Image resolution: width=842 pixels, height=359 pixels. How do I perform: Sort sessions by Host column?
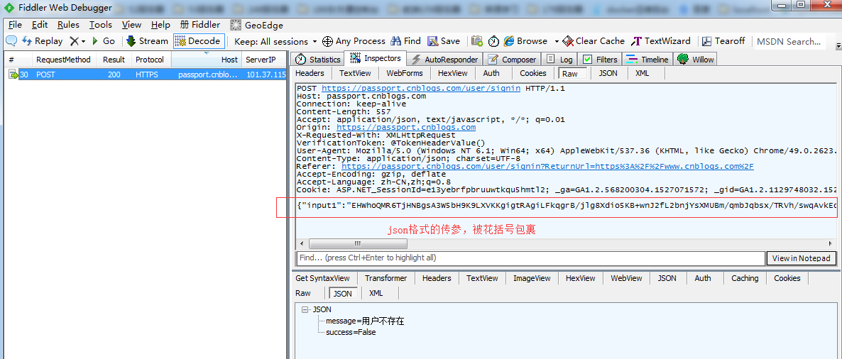[206, 60]
